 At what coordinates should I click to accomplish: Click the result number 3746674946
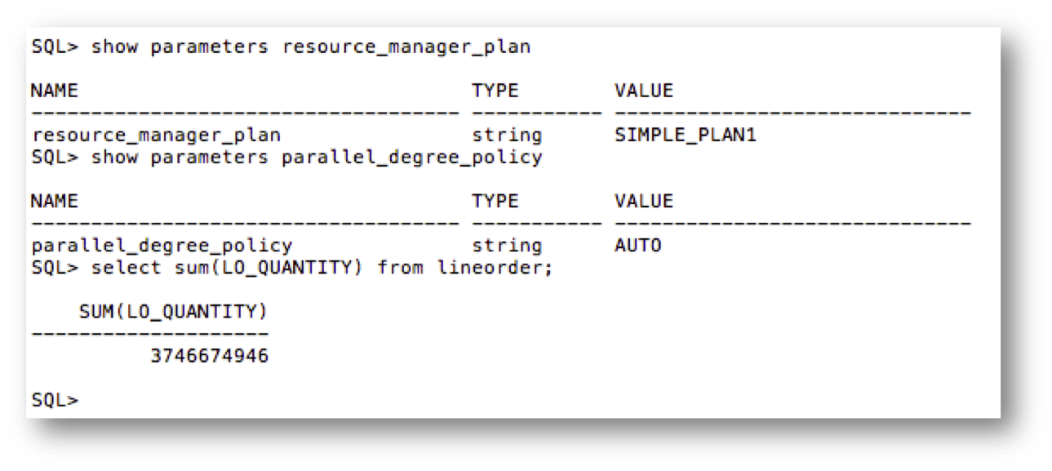[x=210, y=356]
